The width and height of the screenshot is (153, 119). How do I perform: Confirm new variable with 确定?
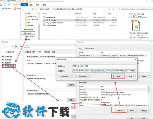click(x=119, y=76)
